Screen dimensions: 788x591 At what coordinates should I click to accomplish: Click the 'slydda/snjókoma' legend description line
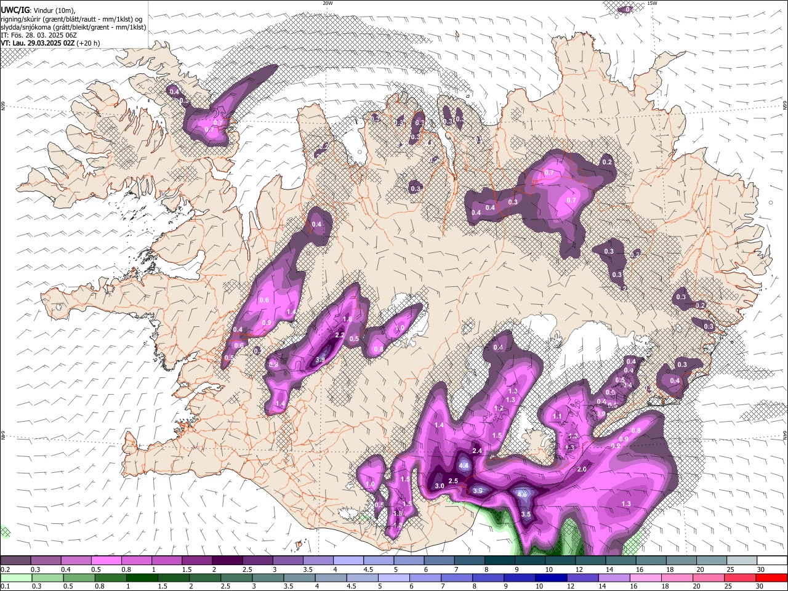tap(73, 27)
